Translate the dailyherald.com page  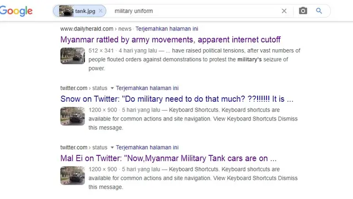click(167, 29)
